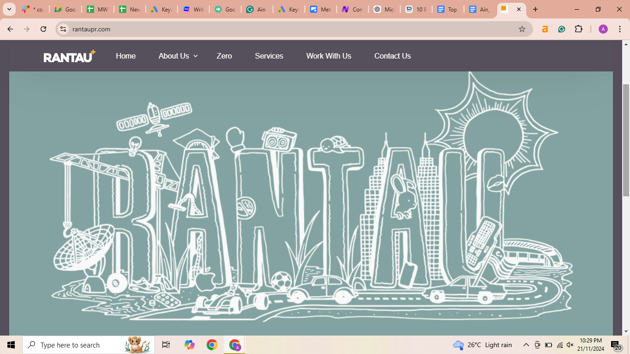
Task: Switch to the 'Ain_' Google Docs tab
Action: (480, 9)
